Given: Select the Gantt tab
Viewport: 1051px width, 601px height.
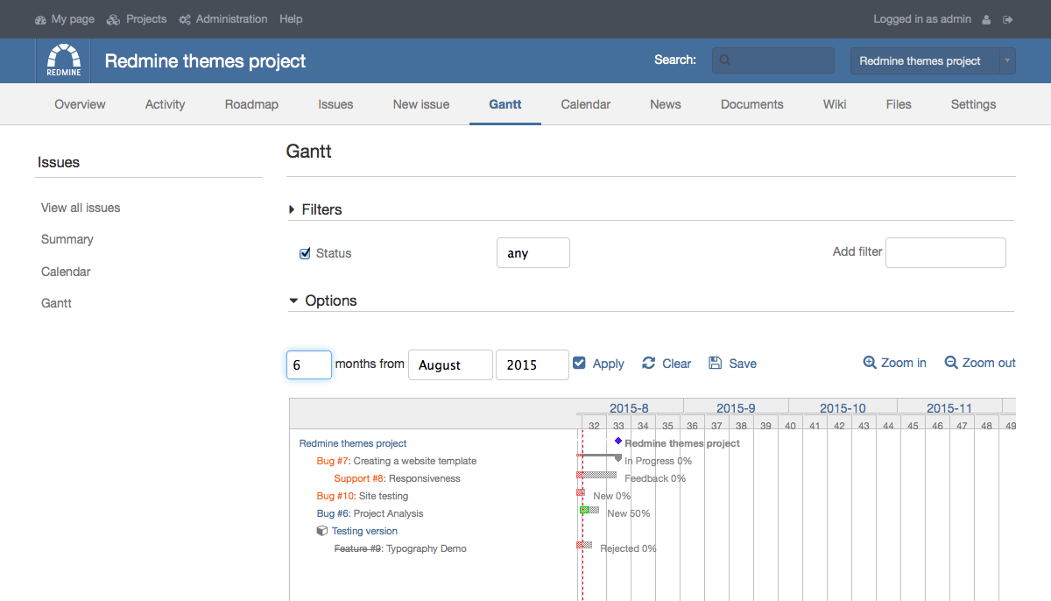Looking at the screenshot, I should pyautogui.click(x=505, y=104).
